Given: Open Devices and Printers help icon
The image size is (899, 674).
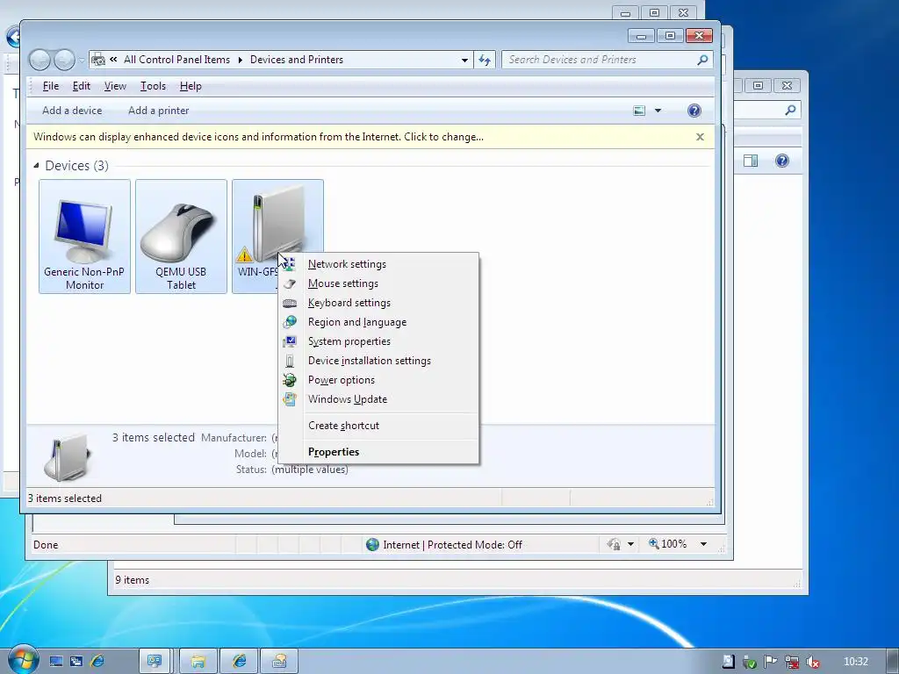Looking at the screenshot, I should click(x=694, y=111).
